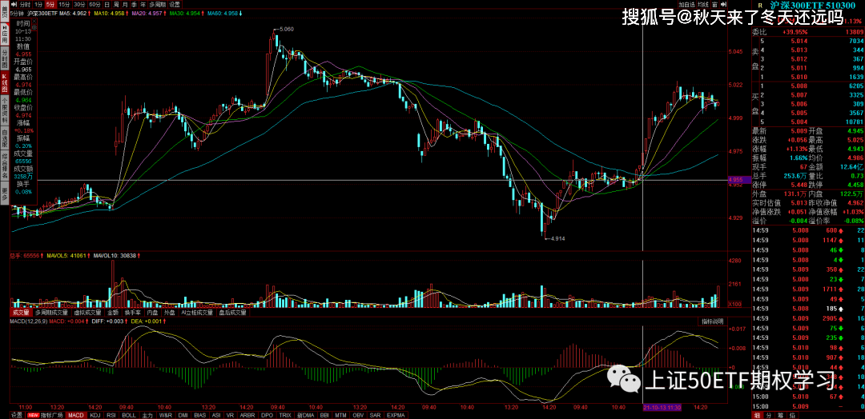Select the DMI indicator tab

183,415
